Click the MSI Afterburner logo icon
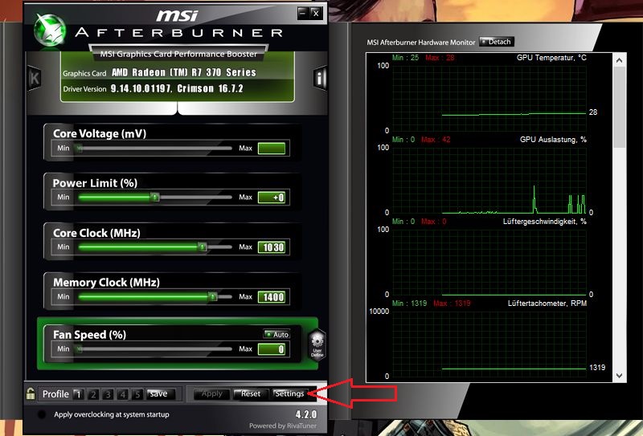Viewport: 643px width, 436px height. pyautogui.click(x=50, y=31)
